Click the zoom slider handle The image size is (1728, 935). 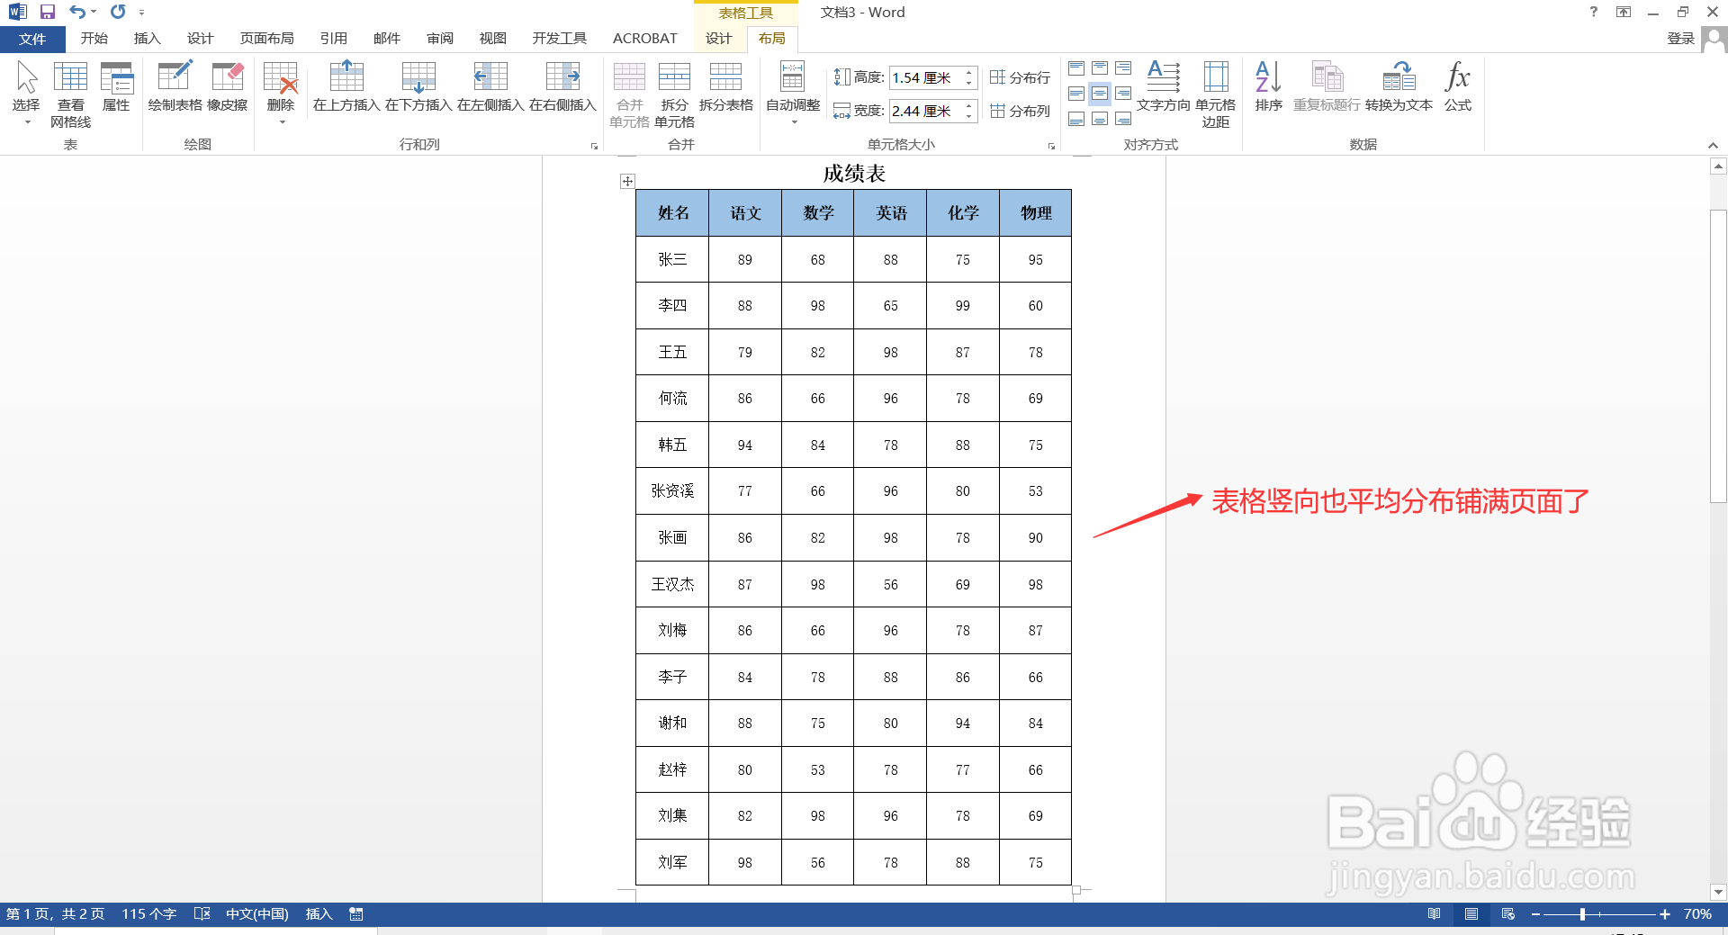(x=1582, y=914)
